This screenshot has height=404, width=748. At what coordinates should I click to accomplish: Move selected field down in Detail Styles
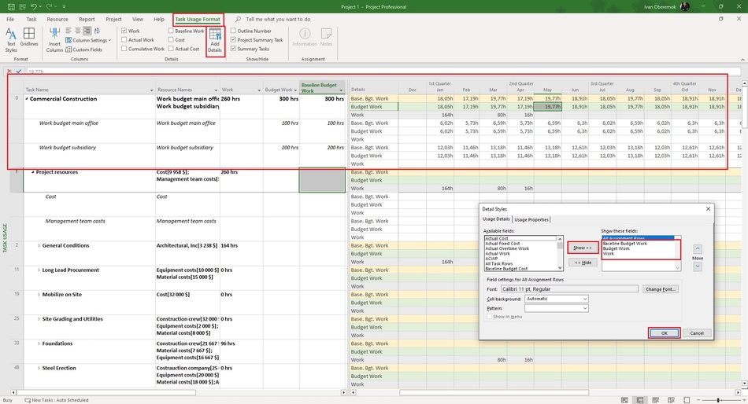point(698,266)
